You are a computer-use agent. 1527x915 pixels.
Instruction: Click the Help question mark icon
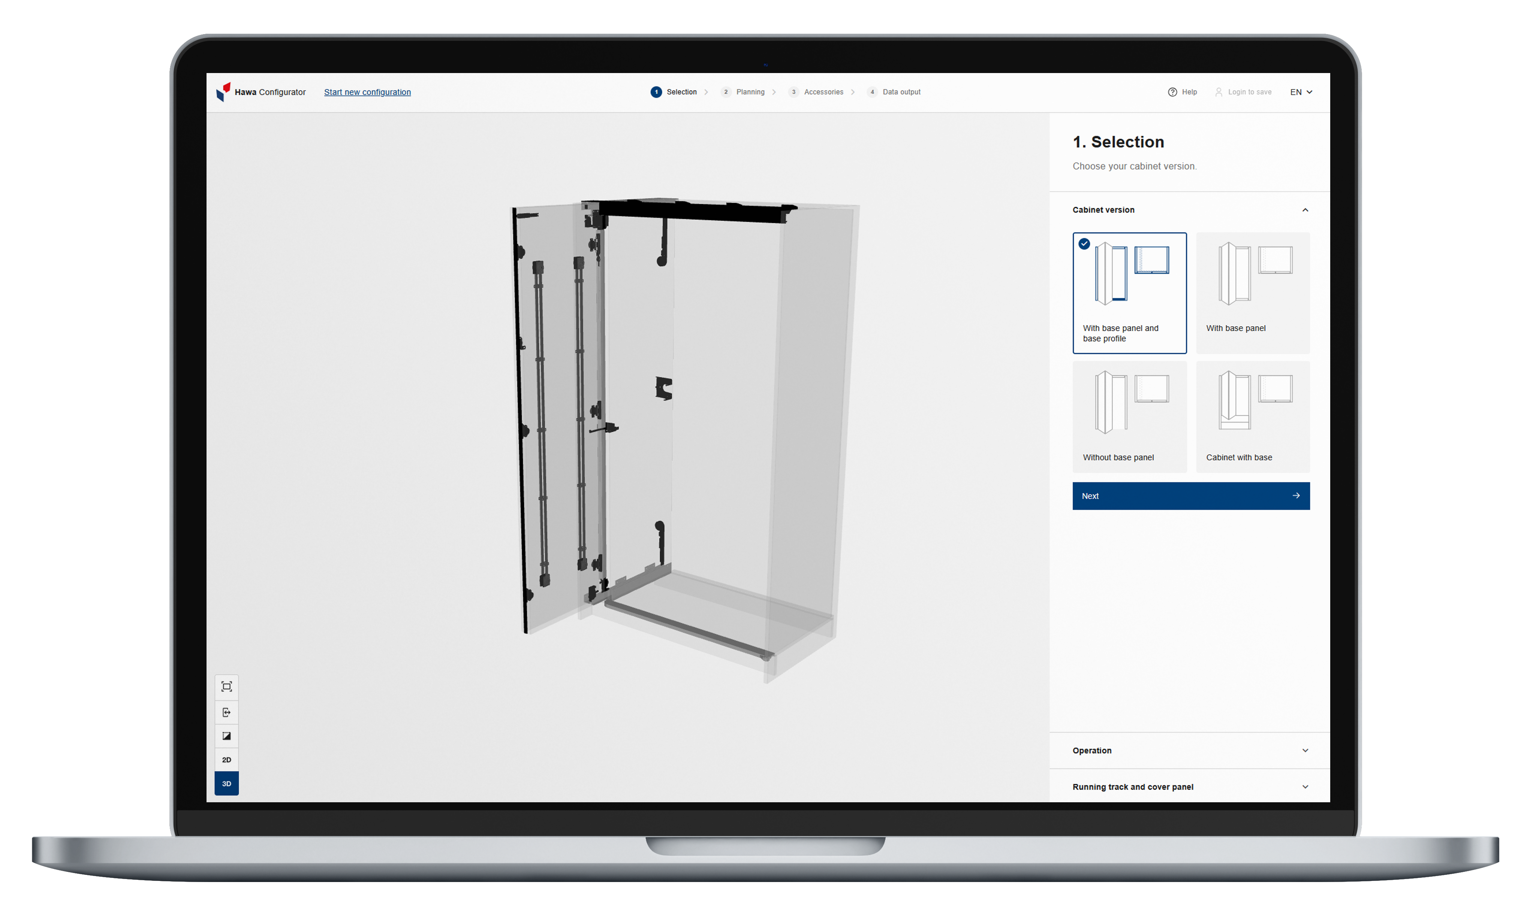(x=1172, y=92)
